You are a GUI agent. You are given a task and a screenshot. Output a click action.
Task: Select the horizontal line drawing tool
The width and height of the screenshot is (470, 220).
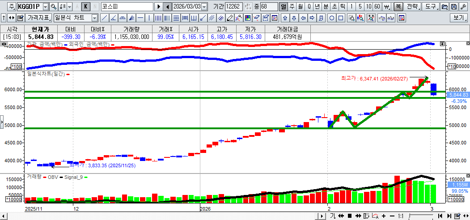point(140,18)
